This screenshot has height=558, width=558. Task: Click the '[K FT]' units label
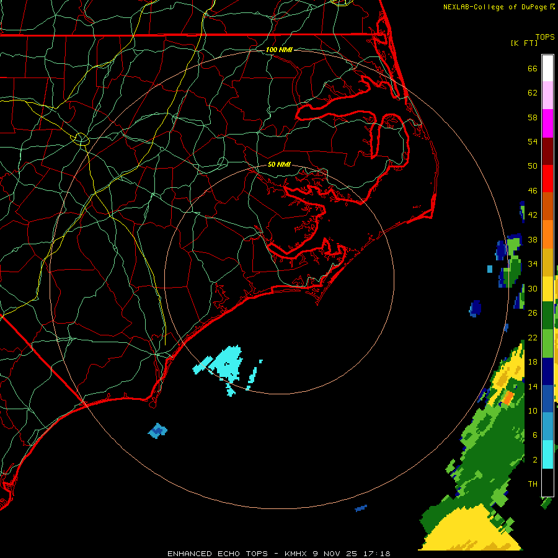click(524, 43)
